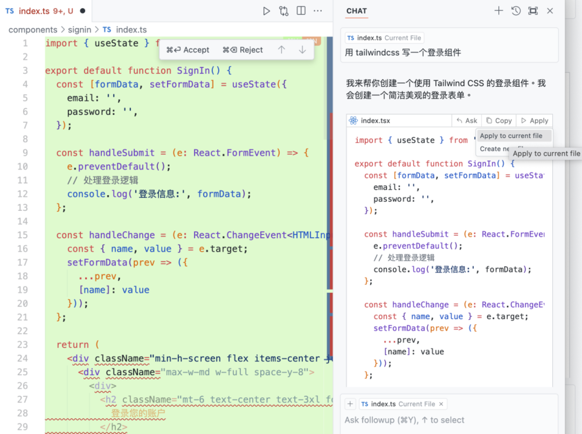582x434 pixels.
Task: Select 'Apply to current file' menu option
Action: pos(510,136)
